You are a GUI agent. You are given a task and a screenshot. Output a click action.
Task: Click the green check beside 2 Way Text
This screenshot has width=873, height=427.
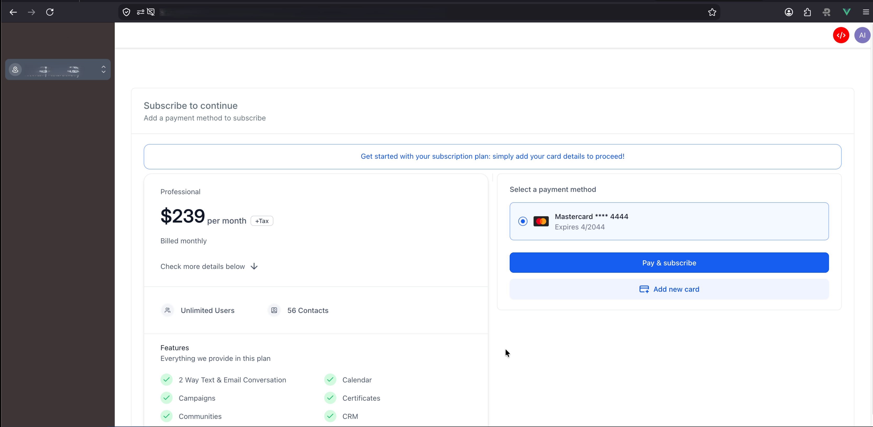coord(166,380)
